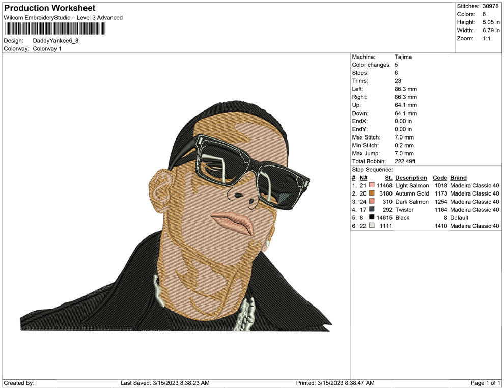Click the 'Created By:' footer label
504x388 pixels.
[x=19, y=383]
